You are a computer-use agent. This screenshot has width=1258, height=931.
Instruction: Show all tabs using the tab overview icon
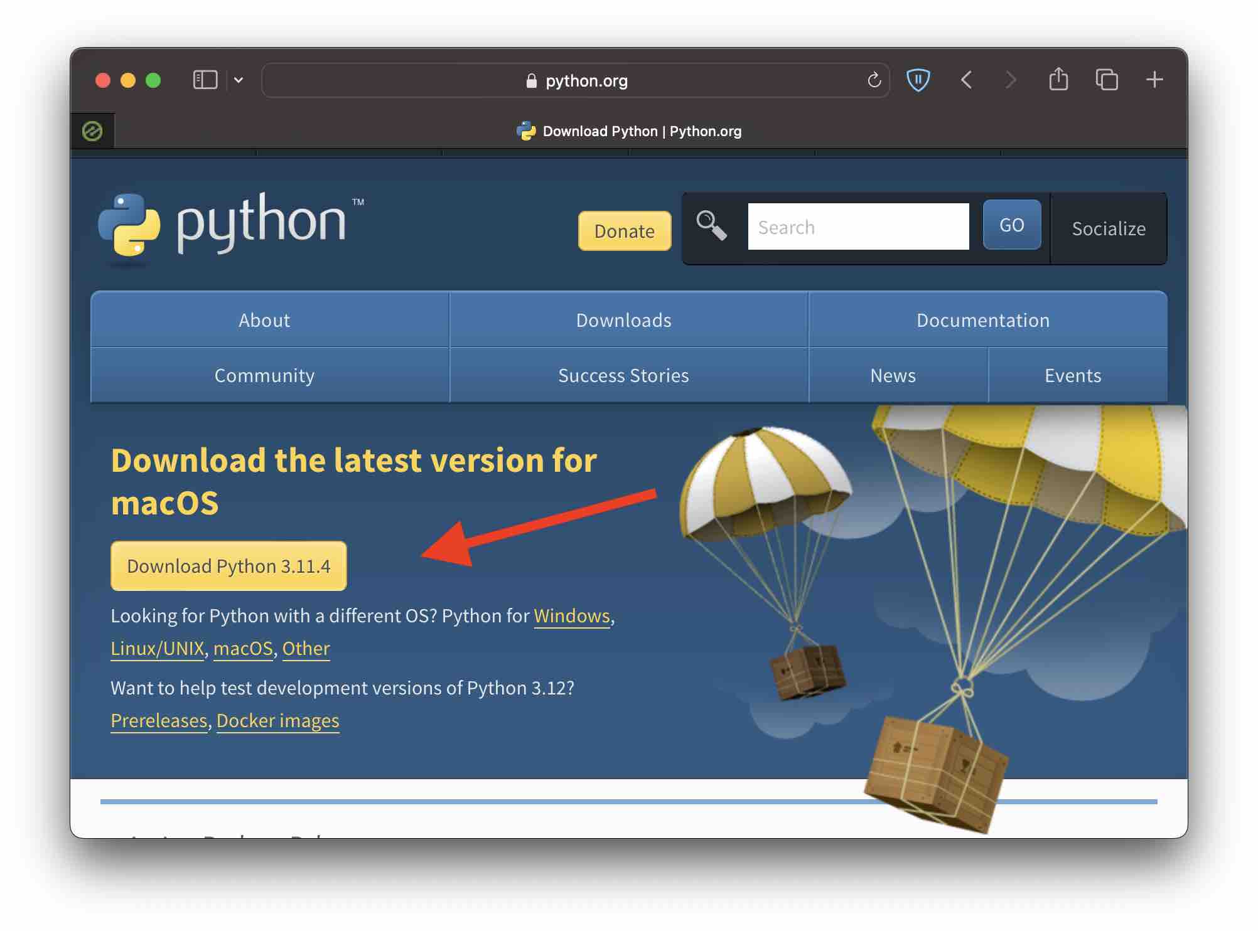[1107, 80]
